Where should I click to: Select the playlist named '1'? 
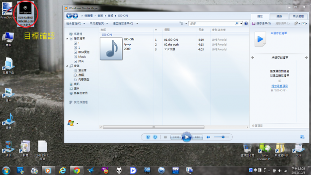(x=77, y=48)
